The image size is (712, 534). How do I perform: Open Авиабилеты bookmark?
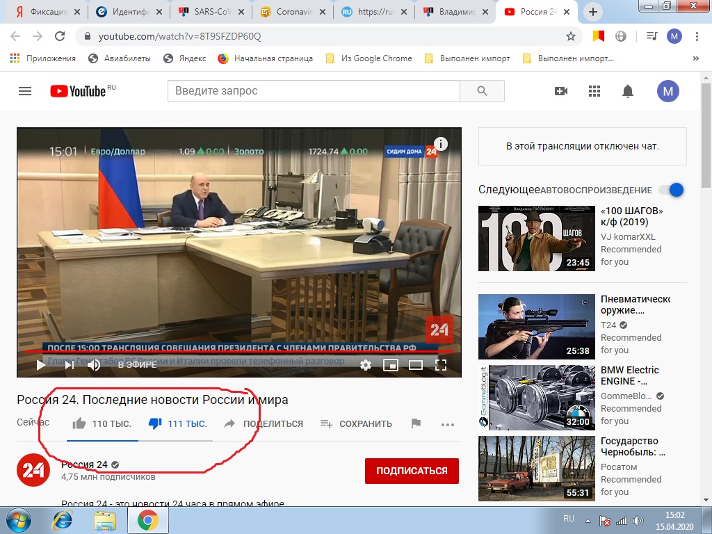click(120, 58)
